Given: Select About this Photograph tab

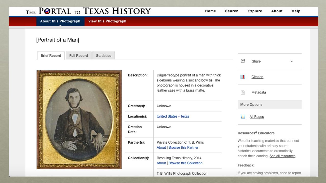Looking at the screenshot, I should click(x=60, y=21).
